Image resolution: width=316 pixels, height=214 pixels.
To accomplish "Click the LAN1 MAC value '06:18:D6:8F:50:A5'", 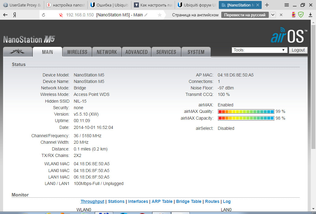I will (x=91, y=177).
